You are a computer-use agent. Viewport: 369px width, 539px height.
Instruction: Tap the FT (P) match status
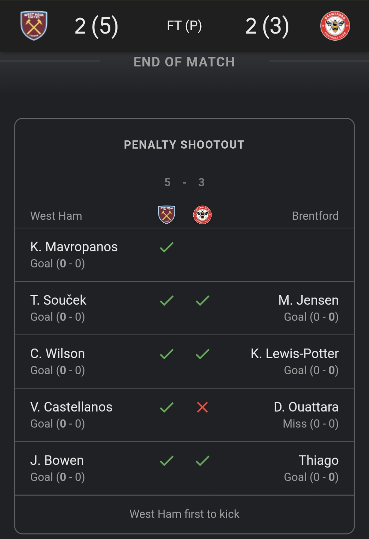pos(184,26)
